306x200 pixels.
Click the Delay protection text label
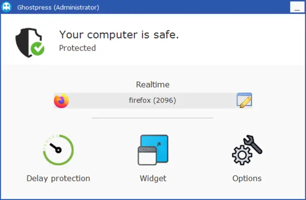tap(58, 178)
